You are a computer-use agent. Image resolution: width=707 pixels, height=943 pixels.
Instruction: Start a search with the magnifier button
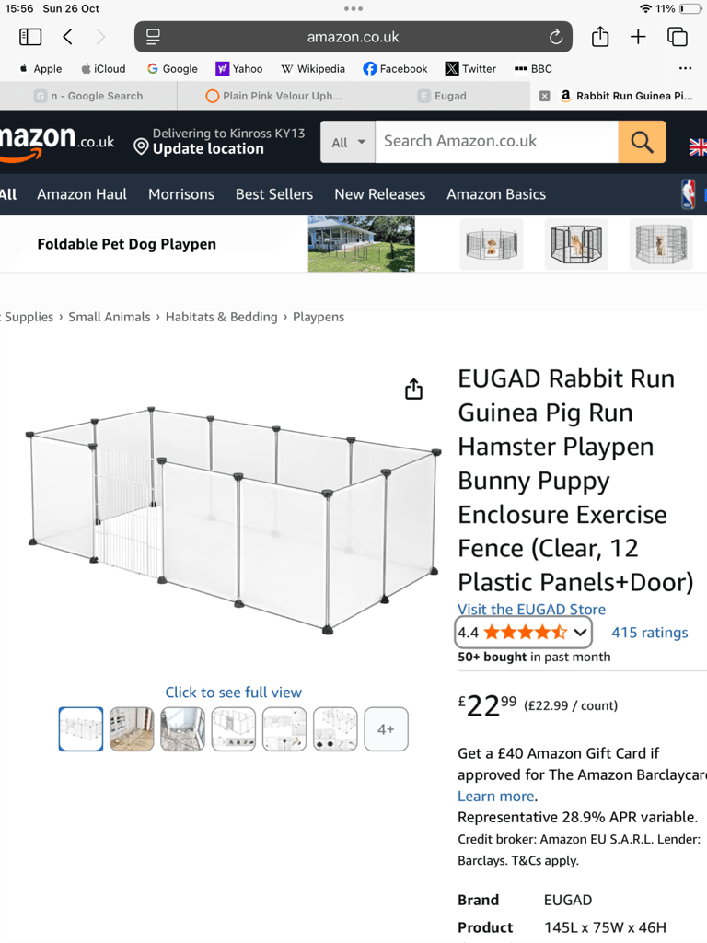[x=641, y=142]
